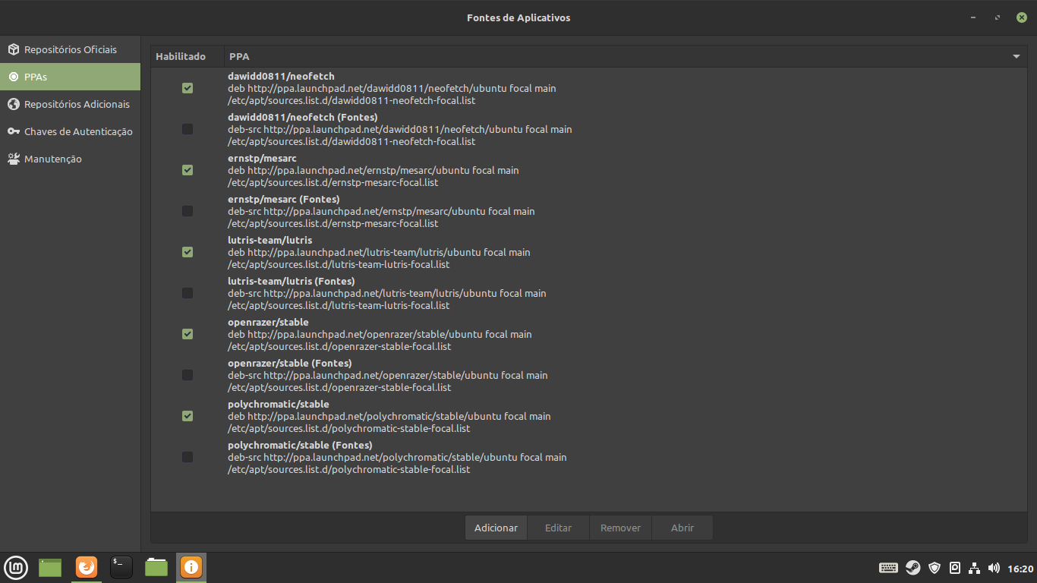Check polychromatic/stable (Fontes) checkbox
Viewport: 1037px width, 583px height.
tap(188, 457)
